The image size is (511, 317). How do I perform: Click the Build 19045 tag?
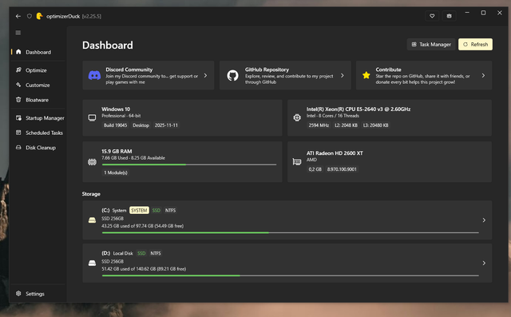tap(115, 125)
